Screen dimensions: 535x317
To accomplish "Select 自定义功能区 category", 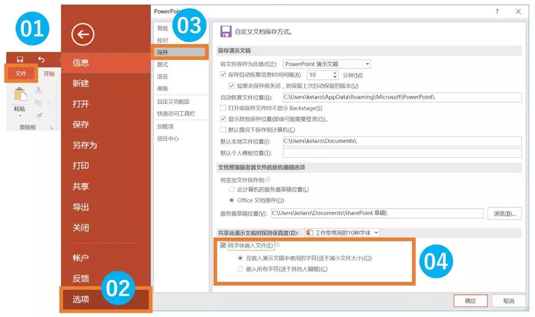I will click(173, 102).
